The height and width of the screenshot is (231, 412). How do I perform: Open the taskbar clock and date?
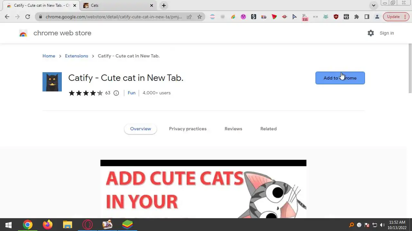(x=397, y=225)
